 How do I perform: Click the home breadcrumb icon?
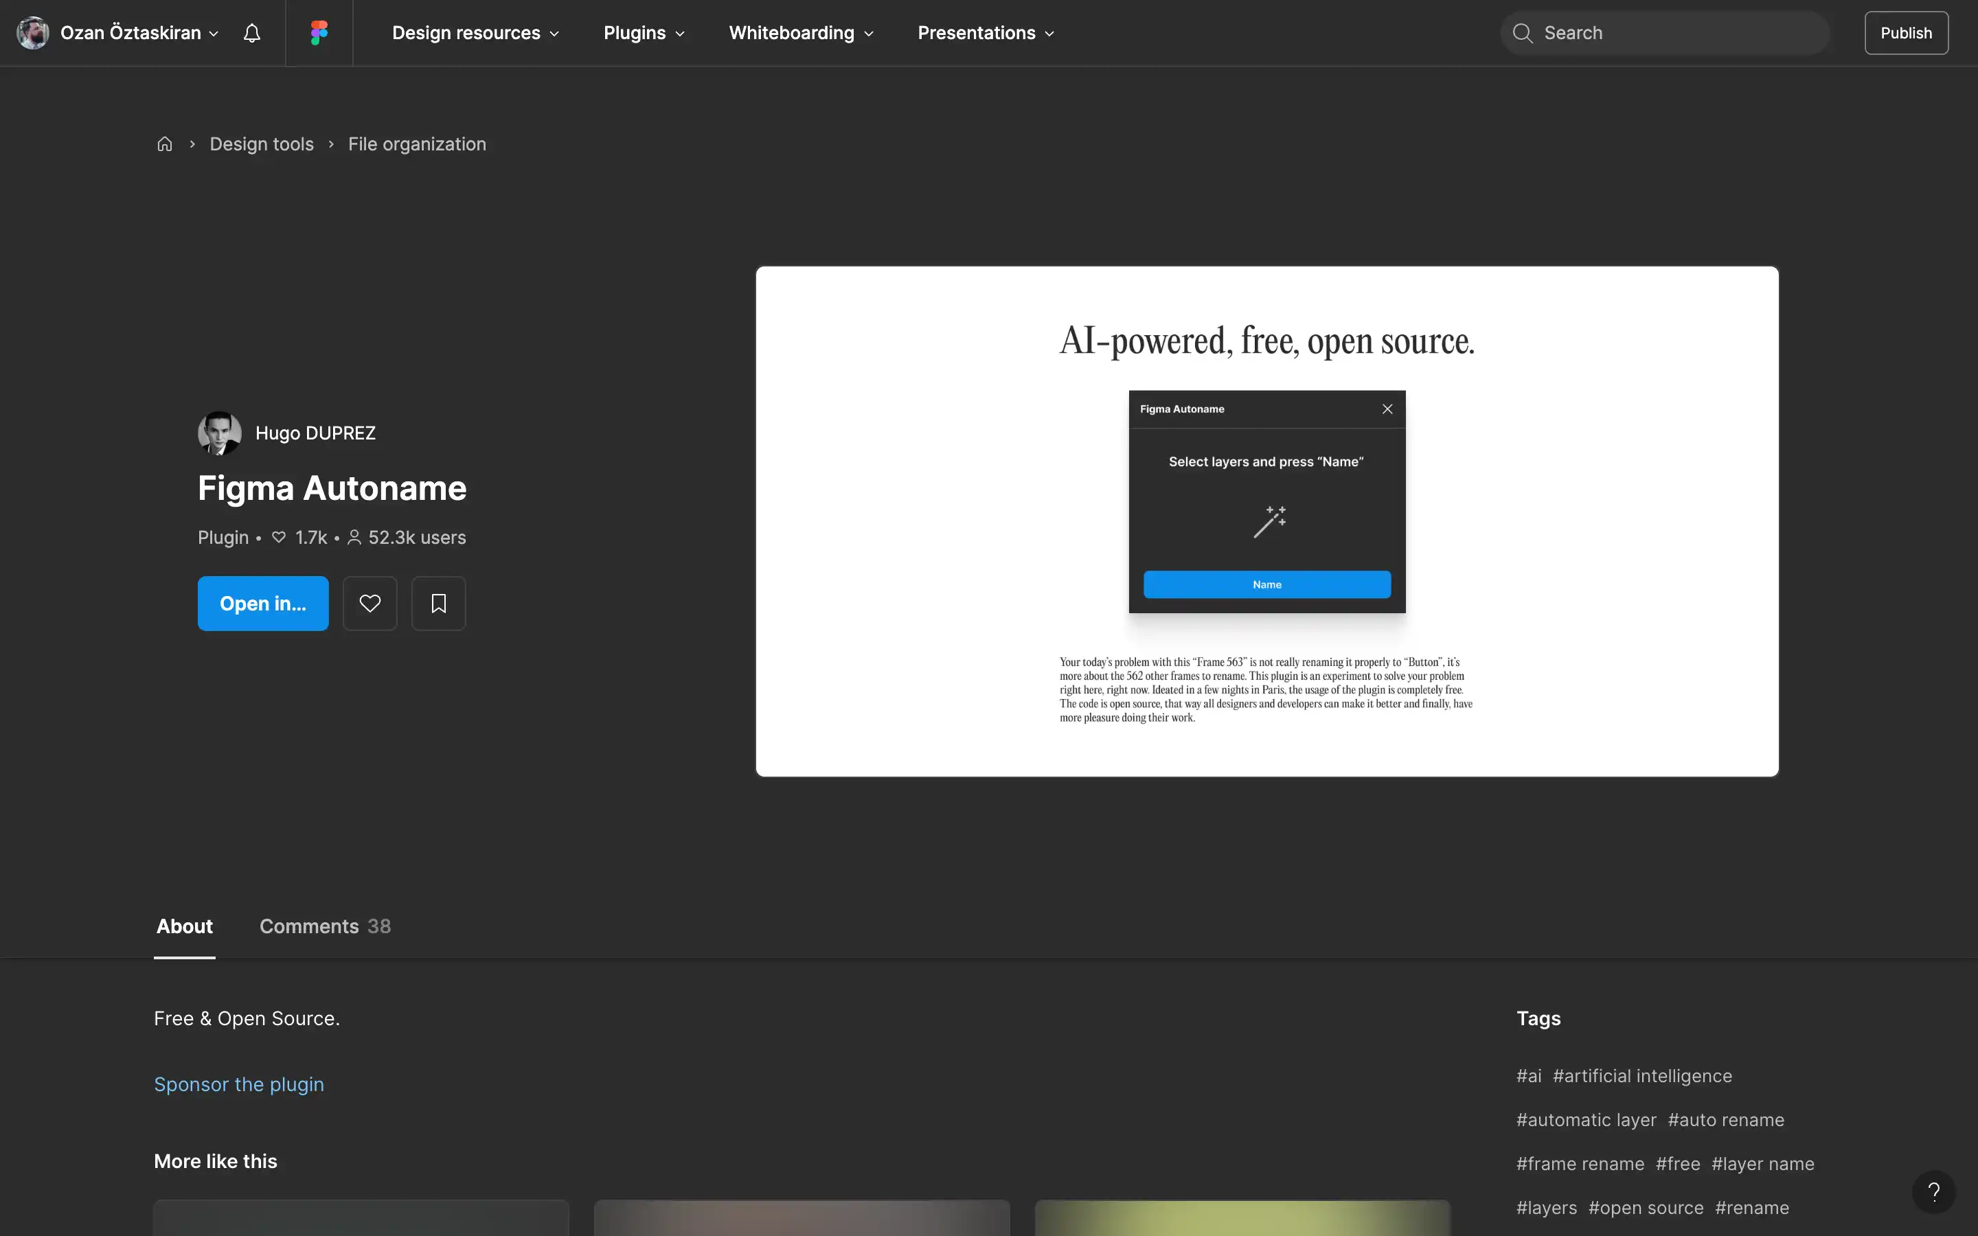click(164, 144)
